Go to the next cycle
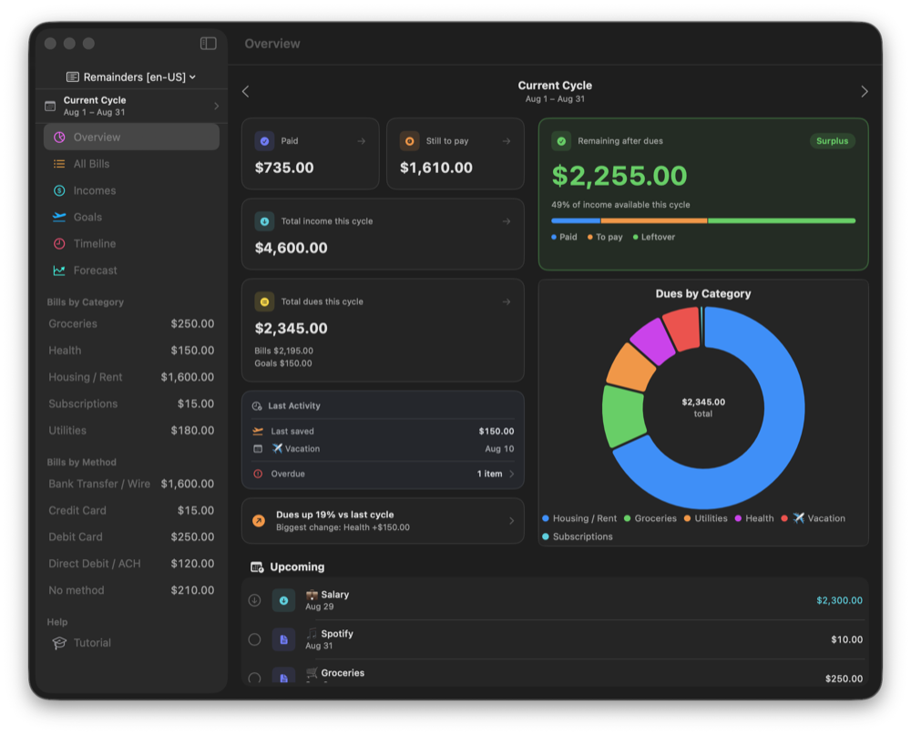911x735 pixels. coord(865,92)
